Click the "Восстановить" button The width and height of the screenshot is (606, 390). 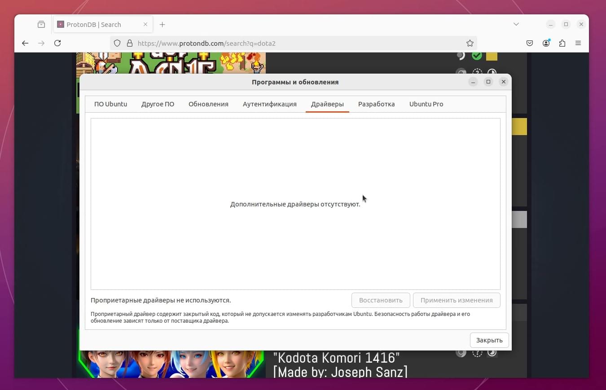pyautogui.click(x=381, y=300)
